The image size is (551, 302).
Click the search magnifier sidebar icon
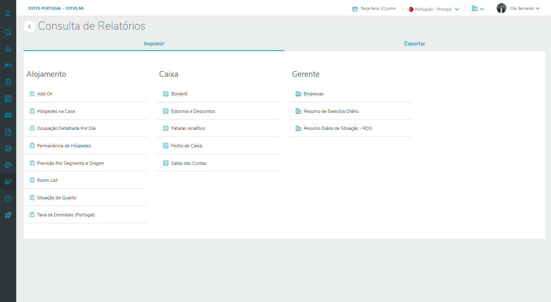click(x=8, y=32)
